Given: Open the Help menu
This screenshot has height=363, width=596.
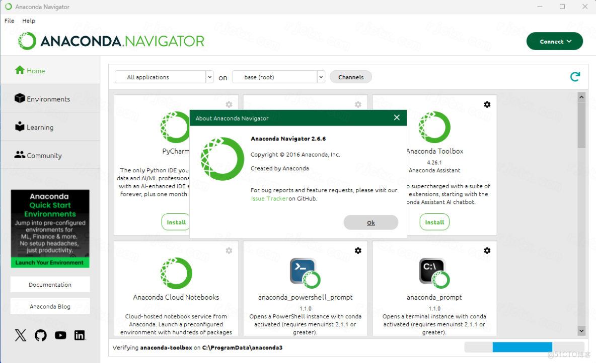Looking at the screenshot, I should (29, 21).
